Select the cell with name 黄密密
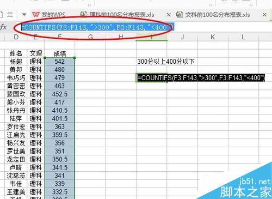This screenshot has height=199, width=272. pos(16,86)
